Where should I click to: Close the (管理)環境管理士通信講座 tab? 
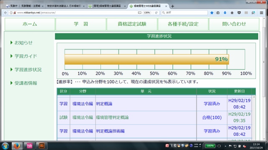pos(125,6)
